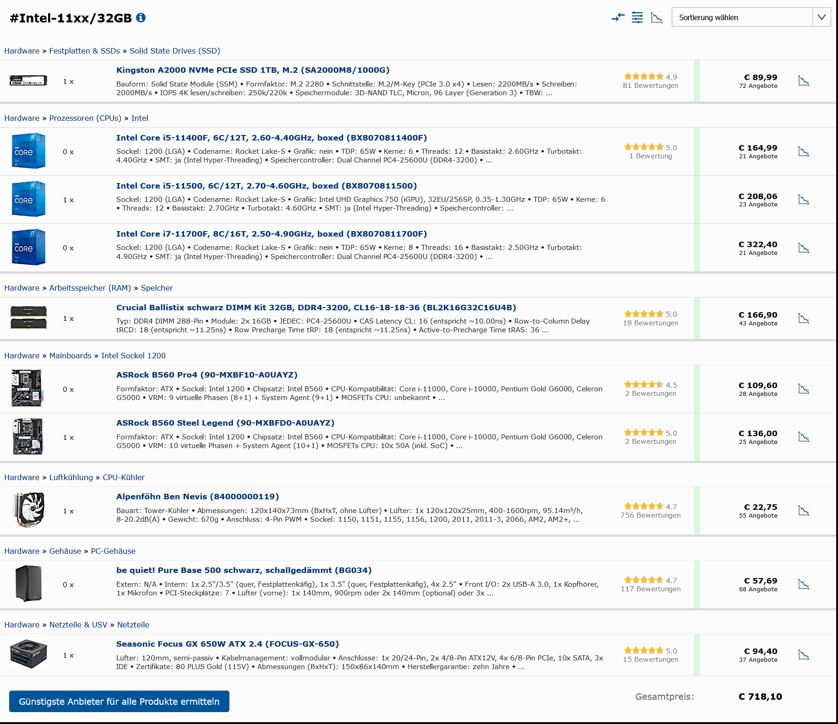The height and width of the screenshot is (724, 838).
Task: Go to Netzteile & USV category
Action: 78,625
